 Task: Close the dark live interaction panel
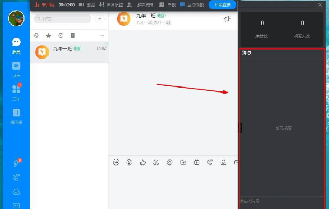320,4
